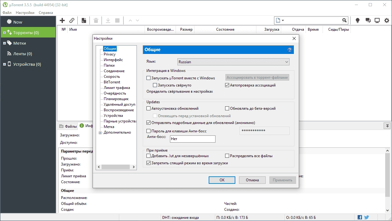Click the main toolbar search box

[x=311, y=20]
